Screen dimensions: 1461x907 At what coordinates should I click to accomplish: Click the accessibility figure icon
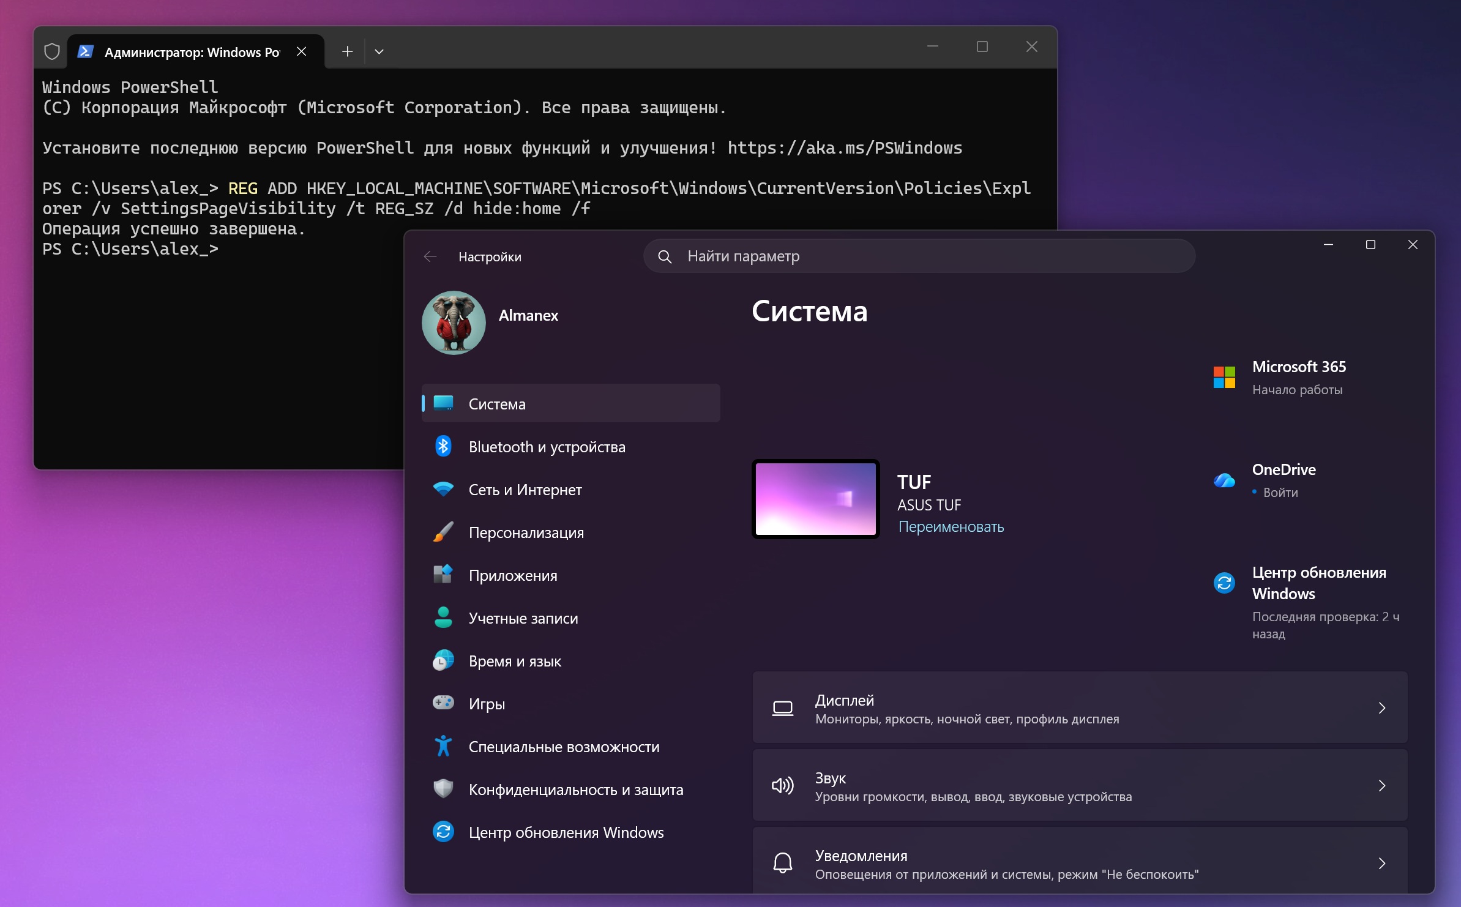(443, 745)
